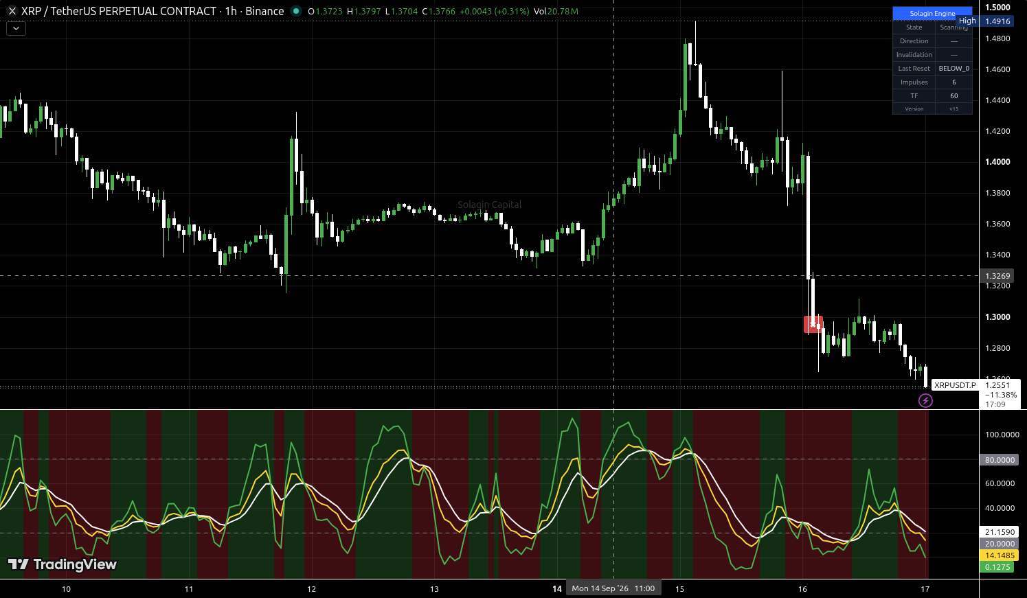Click the High 1.4916 price label

pos(985,21)
